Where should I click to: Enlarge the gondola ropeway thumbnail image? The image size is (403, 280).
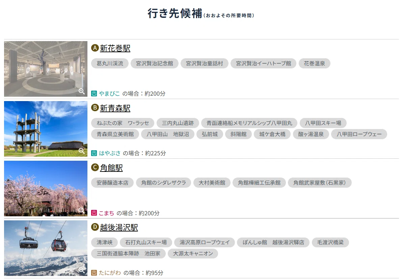pos(46,248)
